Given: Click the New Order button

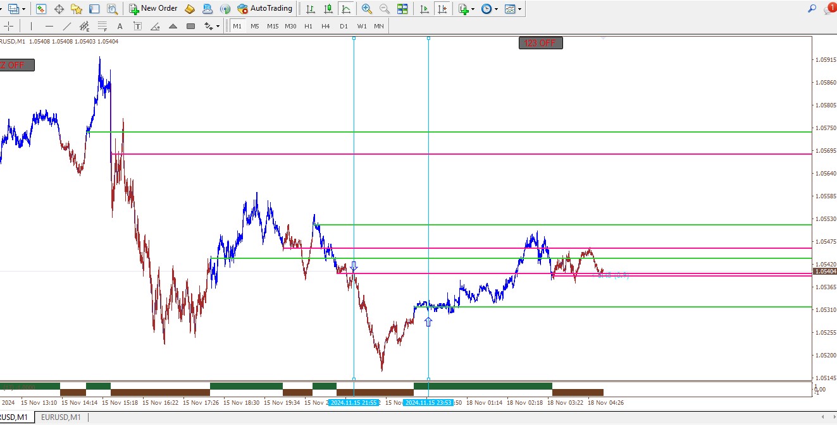Looking at the screenshot, I should click(x=153, y=9).
